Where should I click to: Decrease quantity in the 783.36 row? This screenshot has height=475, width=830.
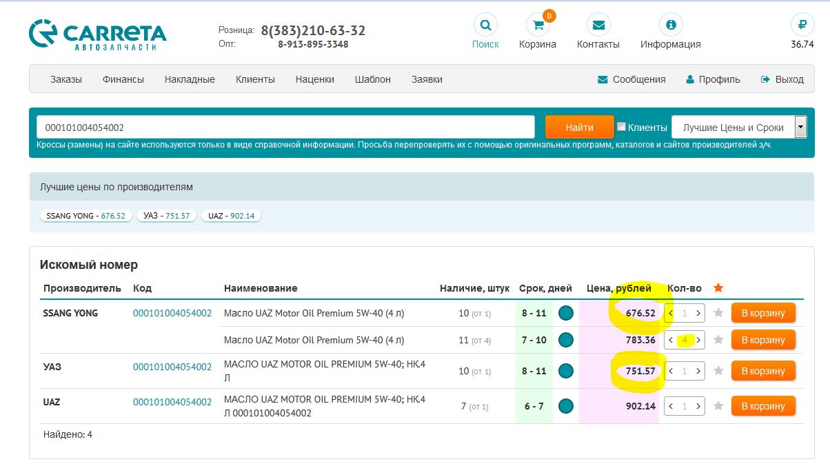671,340
